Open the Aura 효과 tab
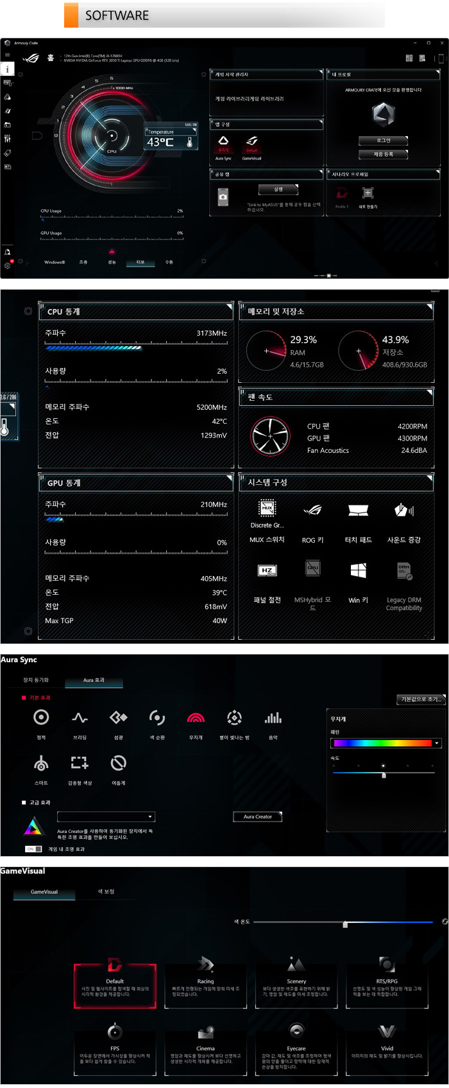 pos(94,680)
